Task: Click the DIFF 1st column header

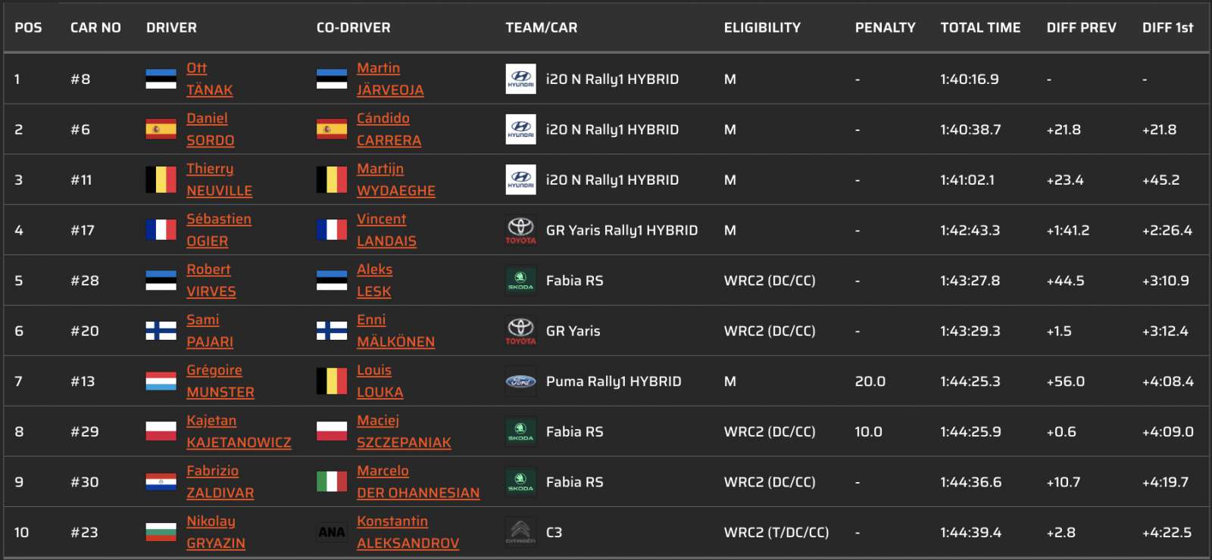Action: coord(1167,28)
